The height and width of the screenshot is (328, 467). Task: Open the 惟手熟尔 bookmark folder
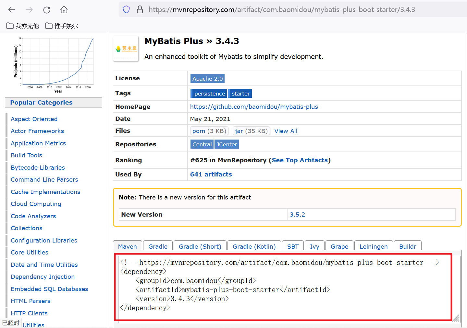pyautogui.click(x=62, y=26)
